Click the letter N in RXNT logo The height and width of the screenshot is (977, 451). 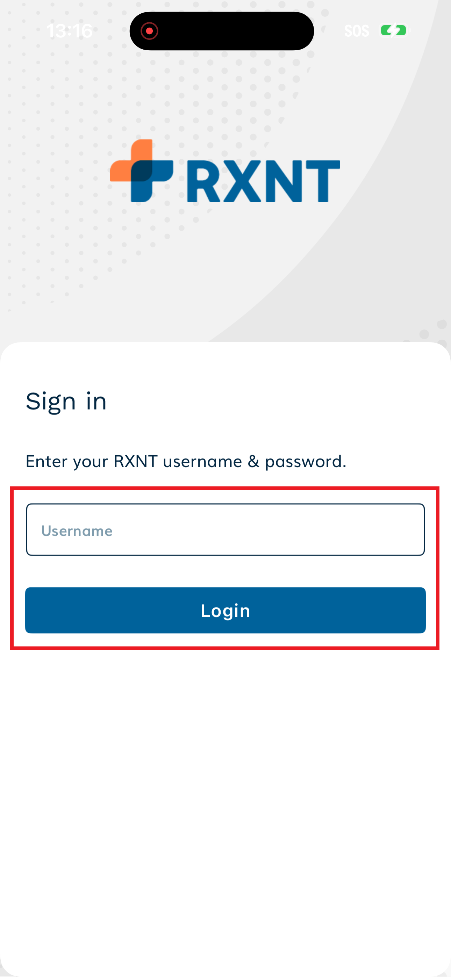point(283,181)
